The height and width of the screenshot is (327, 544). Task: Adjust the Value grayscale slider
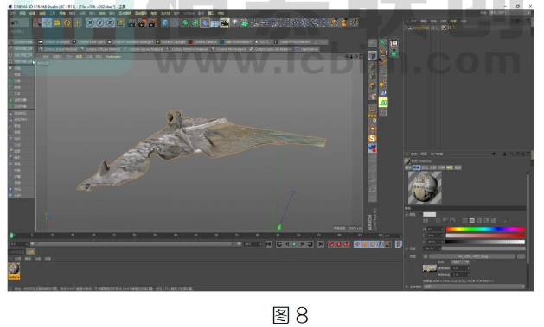pos(485,242)
